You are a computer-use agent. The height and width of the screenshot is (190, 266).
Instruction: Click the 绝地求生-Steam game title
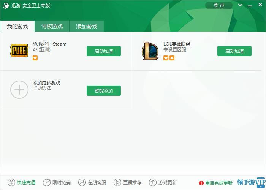pos(49,44)
